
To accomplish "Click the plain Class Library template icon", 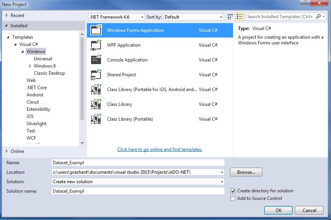I will click(96, 104).
